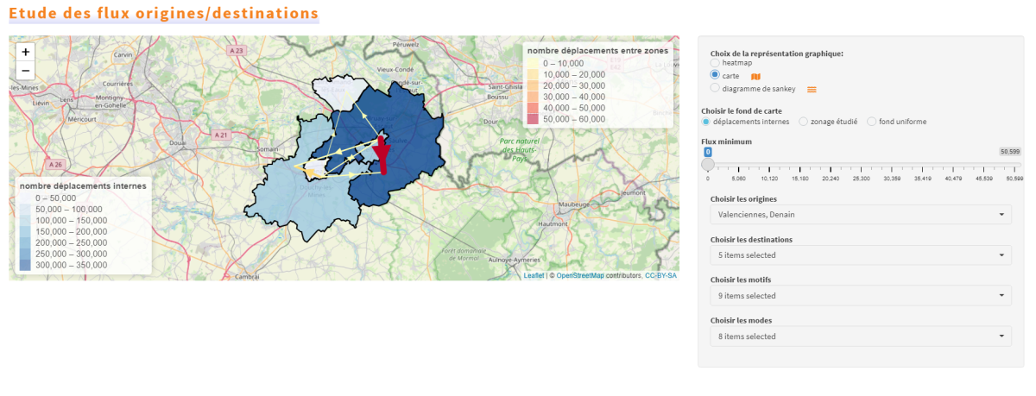Image resolution: width=1036 pixels, height=396 pixels.
Task: Switch map background to zonage étudié
Action: pyautogui.click(x=804, y=122)
